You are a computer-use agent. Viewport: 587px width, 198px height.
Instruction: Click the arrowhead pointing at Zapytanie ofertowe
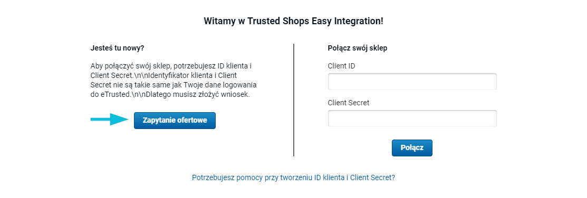tap(120, 119)
